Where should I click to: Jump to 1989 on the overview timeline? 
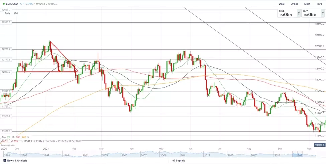click(x=6, y=155)
